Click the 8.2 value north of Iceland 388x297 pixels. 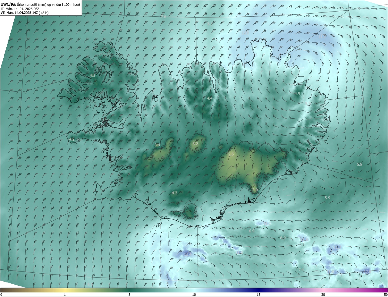(x=210, y=24)
